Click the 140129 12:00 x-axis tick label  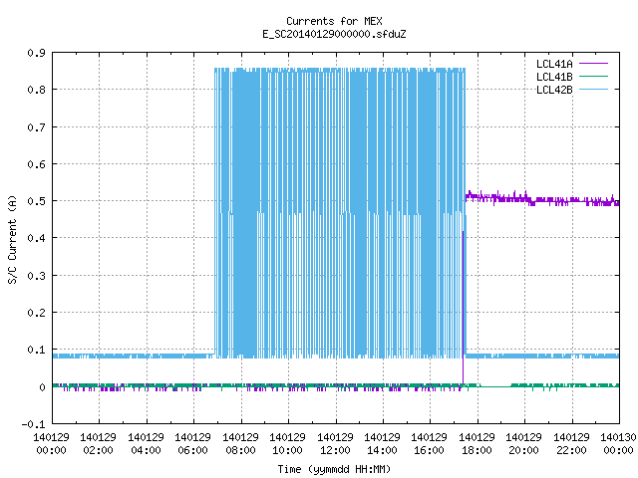pos(335,444)
